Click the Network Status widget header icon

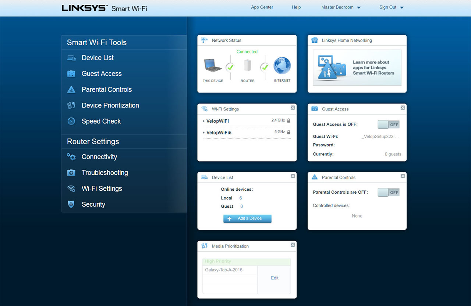click(x=205, y=40)
